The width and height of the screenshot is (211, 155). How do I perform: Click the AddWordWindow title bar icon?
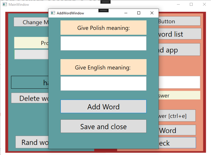[x=53, y=13]
